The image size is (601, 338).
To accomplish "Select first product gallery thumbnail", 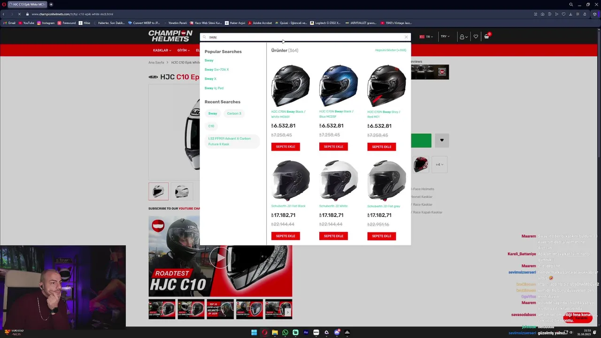I will click(159, 192).
